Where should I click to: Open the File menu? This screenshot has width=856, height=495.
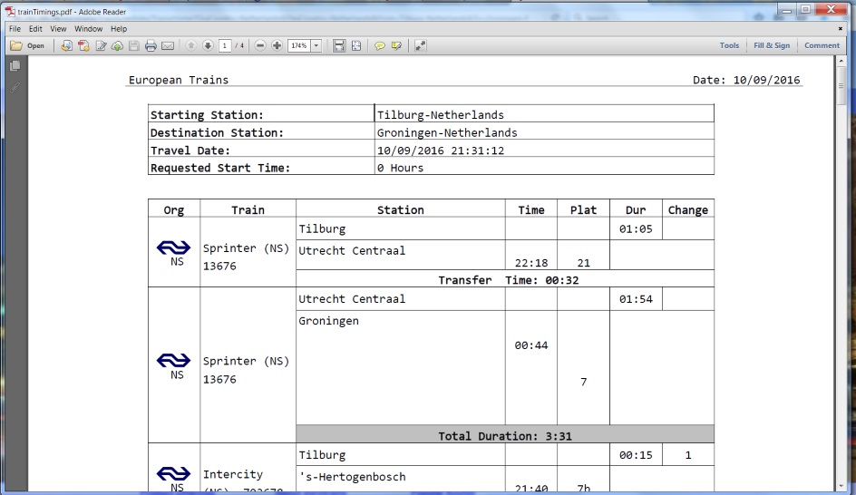click(15, 28)
